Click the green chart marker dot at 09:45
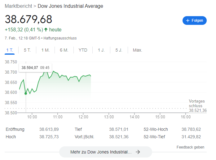Viewport: 216px width, 160px height. tap(26, 94)
